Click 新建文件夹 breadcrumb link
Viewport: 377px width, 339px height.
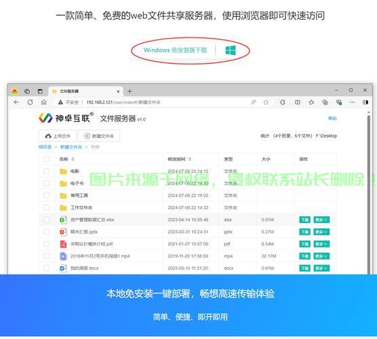pos(71,147)
